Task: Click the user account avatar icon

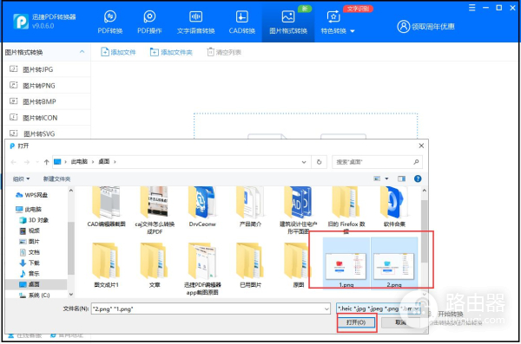Action: [404, 27]
